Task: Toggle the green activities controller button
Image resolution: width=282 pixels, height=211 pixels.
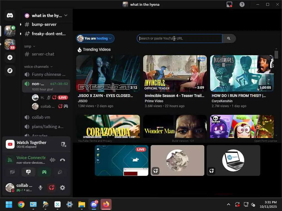Action: (x=44, y=172)
